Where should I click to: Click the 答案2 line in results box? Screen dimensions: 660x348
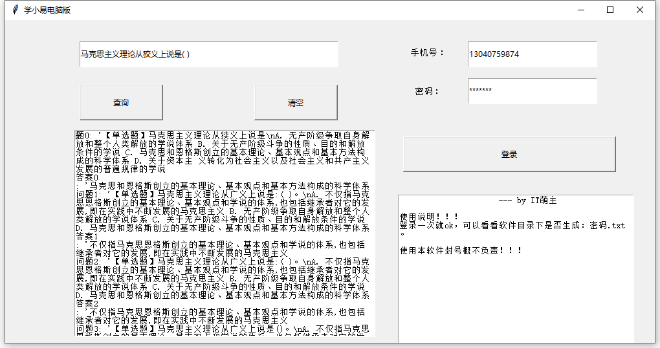coord(87,303)
